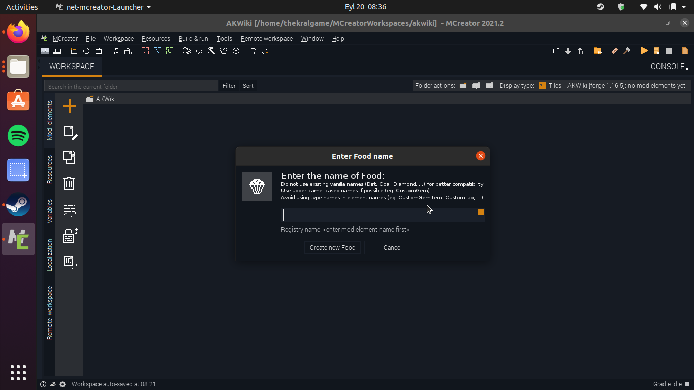Viewport: 694px width, 390px height.
Task: Click the edit element code icon
Action: tap(70, 210)
